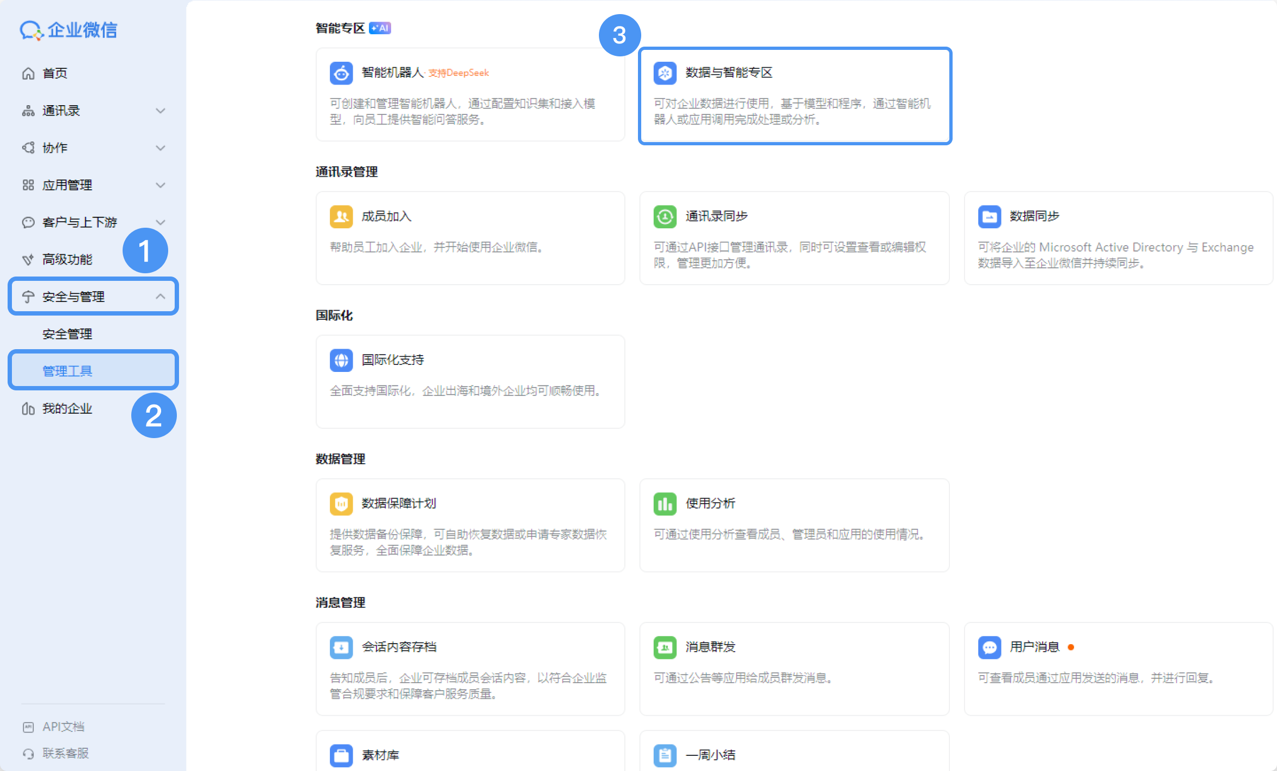
Task: Click the 国际化支持 globe icon
Action: click(341, 361)
